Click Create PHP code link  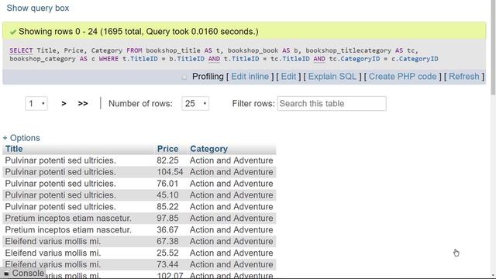(403, 77)
